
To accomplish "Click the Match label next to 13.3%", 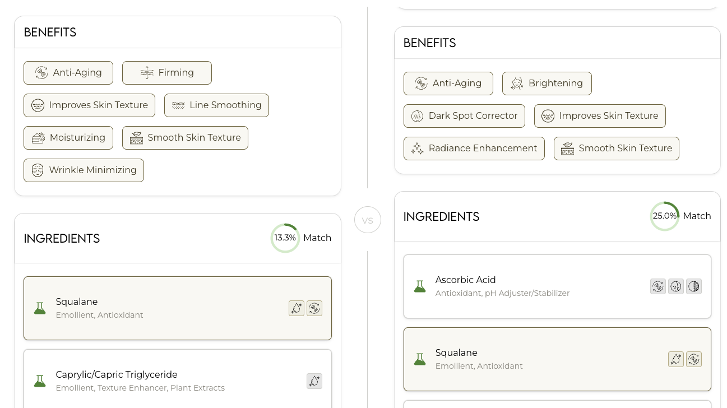I will [317, 238].
